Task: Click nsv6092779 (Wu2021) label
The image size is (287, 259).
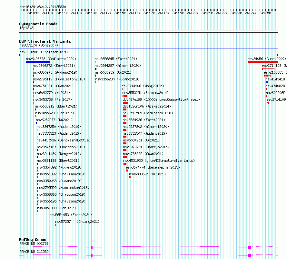Action: click(52, 93)
